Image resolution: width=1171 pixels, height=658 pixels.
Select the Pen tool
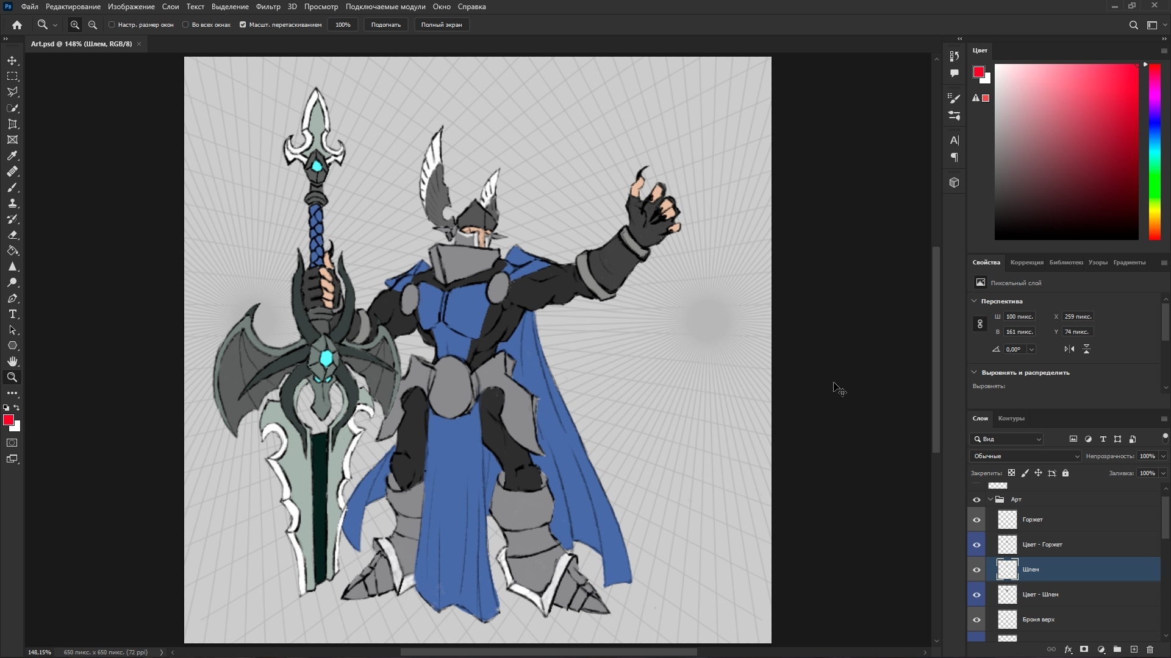[x=12, y=298]
